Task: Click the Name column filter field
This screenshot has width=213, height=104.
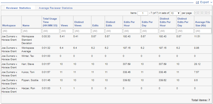Action: (x=32, y=31)
